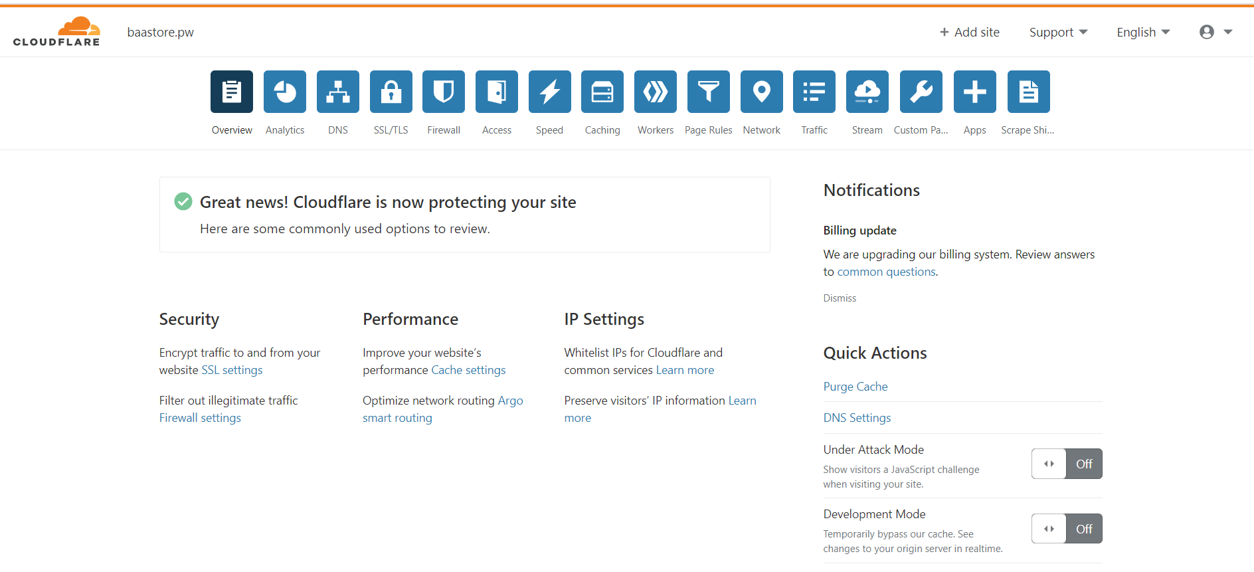Viewport: 1254px width, 572px height.
Task: Open the Network location pin icon
Action: tap(762, 92)
